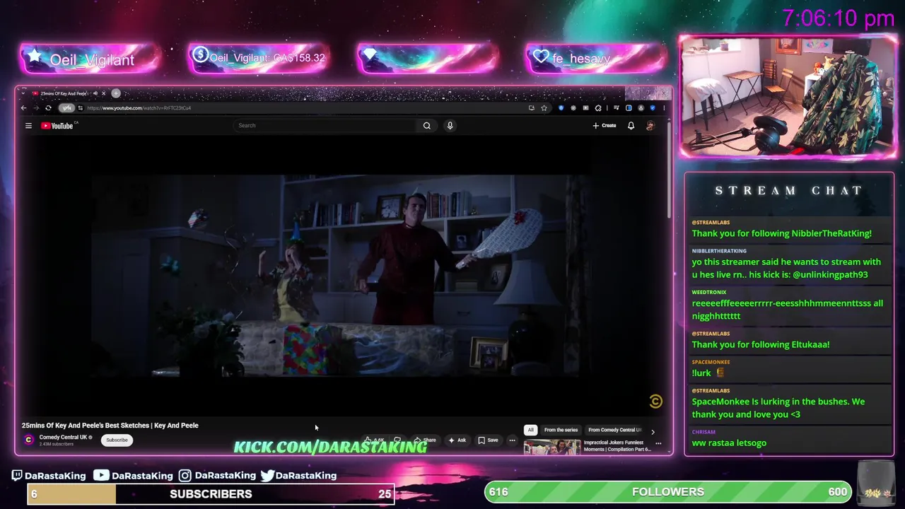Open the YouTube hamburger guide menu

[28, 126]
